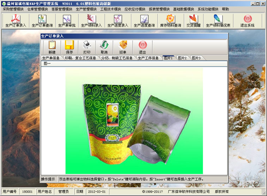Viewport: 267px width, 196px height.
Task: Click 广东信华软件科技有限公司 in status bar
Action: point(189,191)
